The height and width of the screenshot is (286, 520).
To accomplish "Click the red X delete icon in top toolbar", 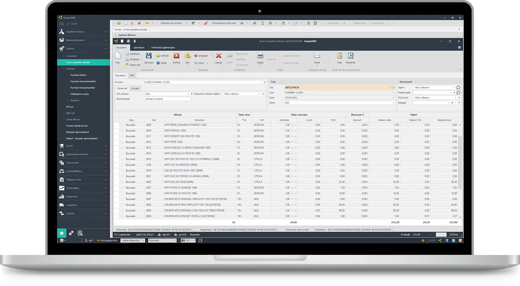I will (x=139, y=23).
